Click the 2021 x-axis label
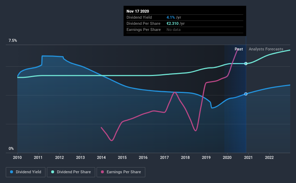This screenshot has width=296, height=183. pos(248,157)
